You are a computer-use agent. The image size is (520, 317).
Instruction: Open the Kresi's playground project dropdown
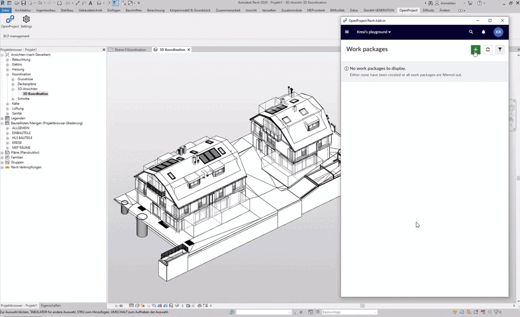374,32
